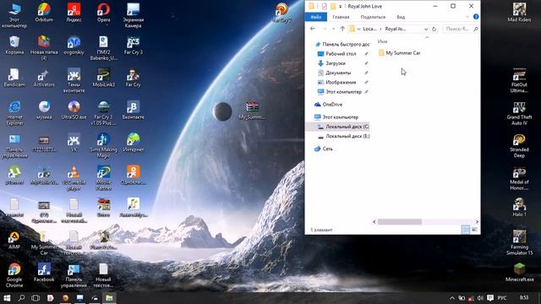Screen dimensions: 541x304
Task: Open Task View on the taskbar
Action: 36,298
